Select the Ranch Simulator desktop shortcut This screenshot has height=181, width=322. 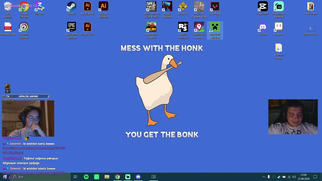(x=183, y=31)
